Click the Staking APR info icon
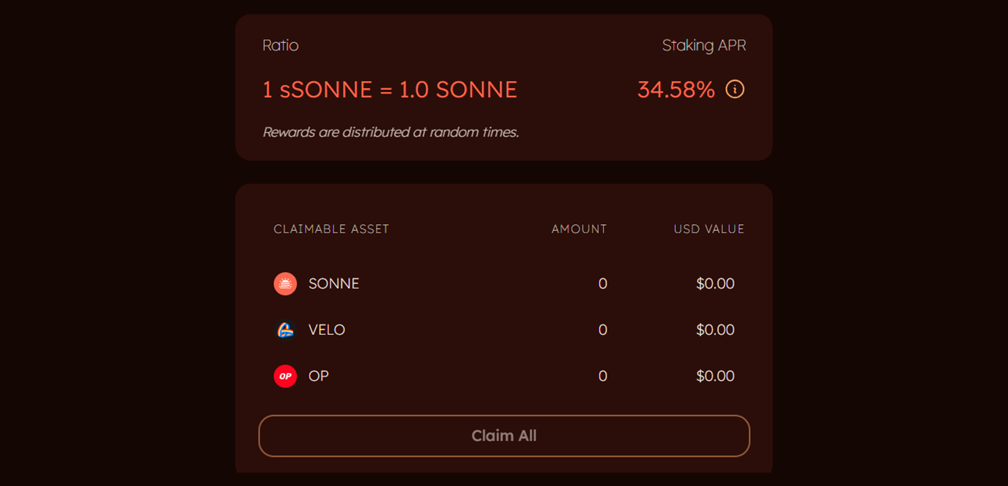 [735, 89]
